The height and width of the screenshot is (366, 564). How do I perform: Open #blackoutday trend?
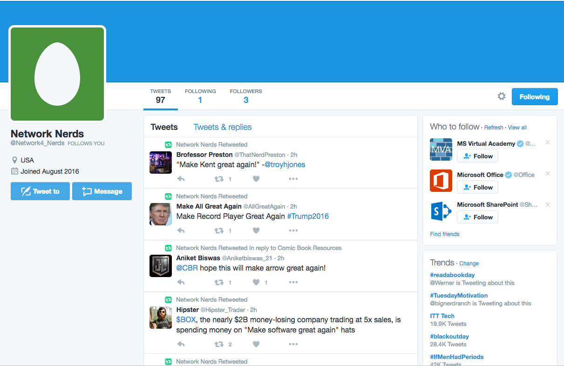tap(450, 337)
